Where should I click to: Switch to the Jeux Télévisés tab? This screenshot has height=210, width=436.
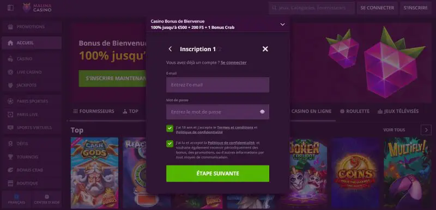pyautogui.click(x=398, y=111)
